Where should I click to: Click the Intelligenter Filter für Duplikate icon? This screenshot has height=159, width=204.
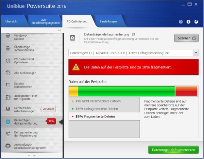click(x=8, y=97)
